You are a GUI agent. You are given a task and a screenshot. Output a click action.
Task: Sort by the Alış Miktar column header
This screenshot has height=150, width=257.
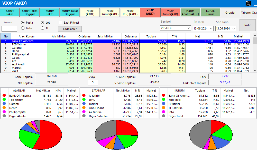pyautogui.click(x=61, y=36)
